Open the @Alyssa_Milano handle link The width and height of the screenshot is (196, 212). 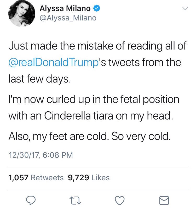[68, 18]
